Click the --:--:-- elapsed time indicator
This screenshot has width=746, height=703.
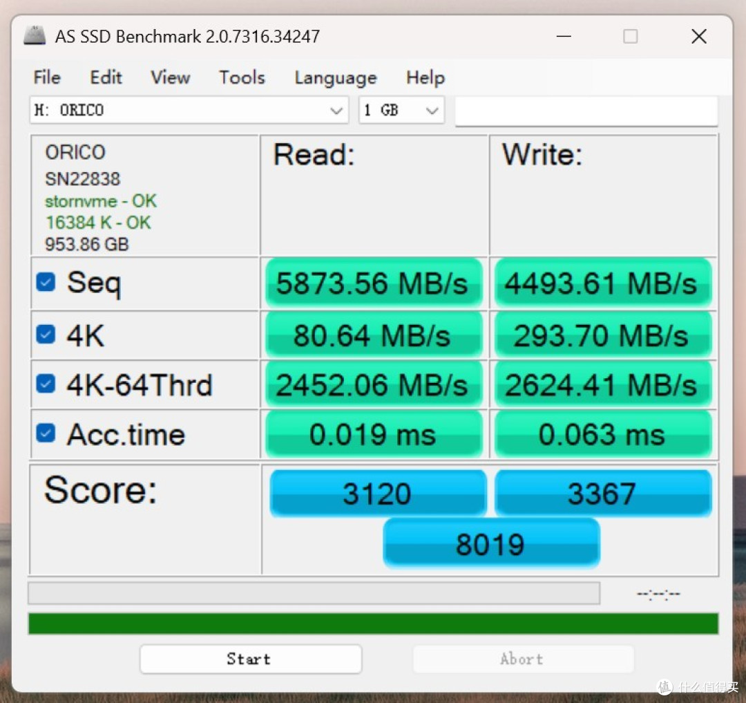pyautogui.click(x=658, y=594)
